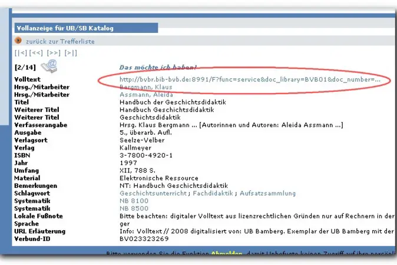Viewport: 397px width, 265px height.
Task: Open subject link Fachdidaktik
Action: pyautogui.click(x=213, y=193)
